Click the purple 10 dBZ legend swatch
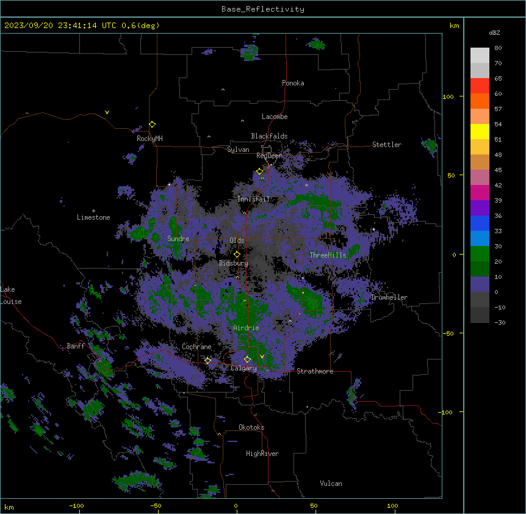 (x=480, y=284)
